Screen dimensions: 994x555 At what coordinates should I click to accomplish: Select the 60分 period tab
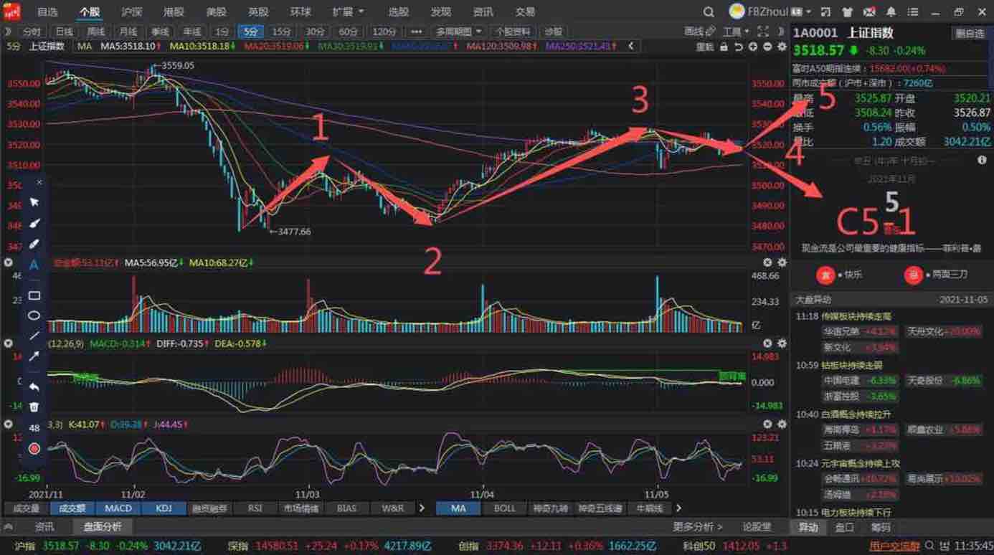click(x=348, y=32)
